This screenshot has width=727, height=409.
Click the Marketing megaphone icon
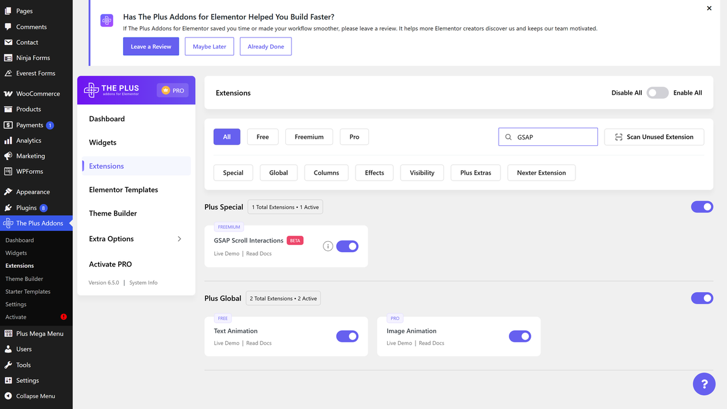click(8, 156)
